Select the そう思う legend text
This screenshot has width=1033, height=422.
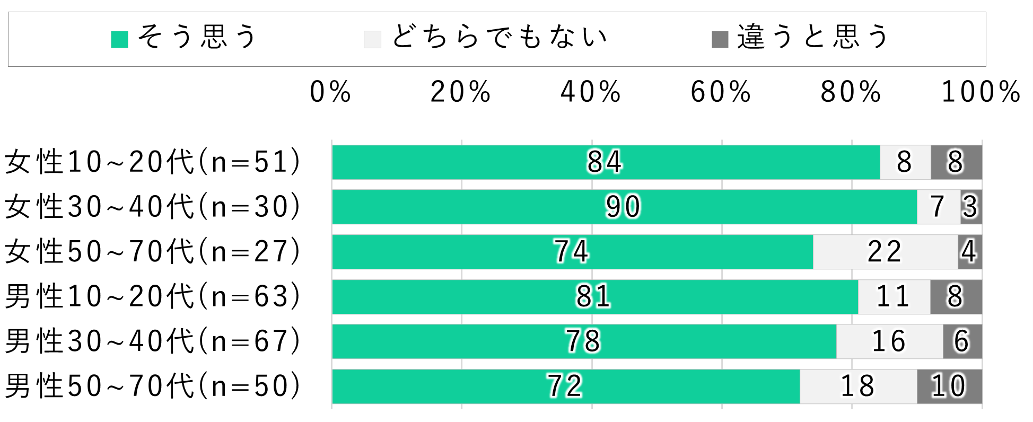click(197, 37)
